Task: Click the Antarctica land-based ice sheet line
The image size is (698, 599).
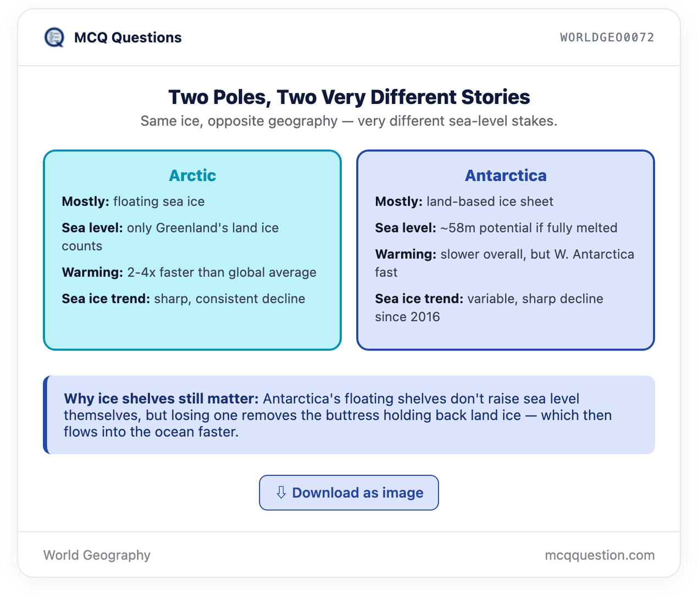Action: 464,201
